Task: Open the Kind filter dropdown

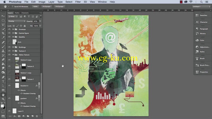Action: pos(13,16)
